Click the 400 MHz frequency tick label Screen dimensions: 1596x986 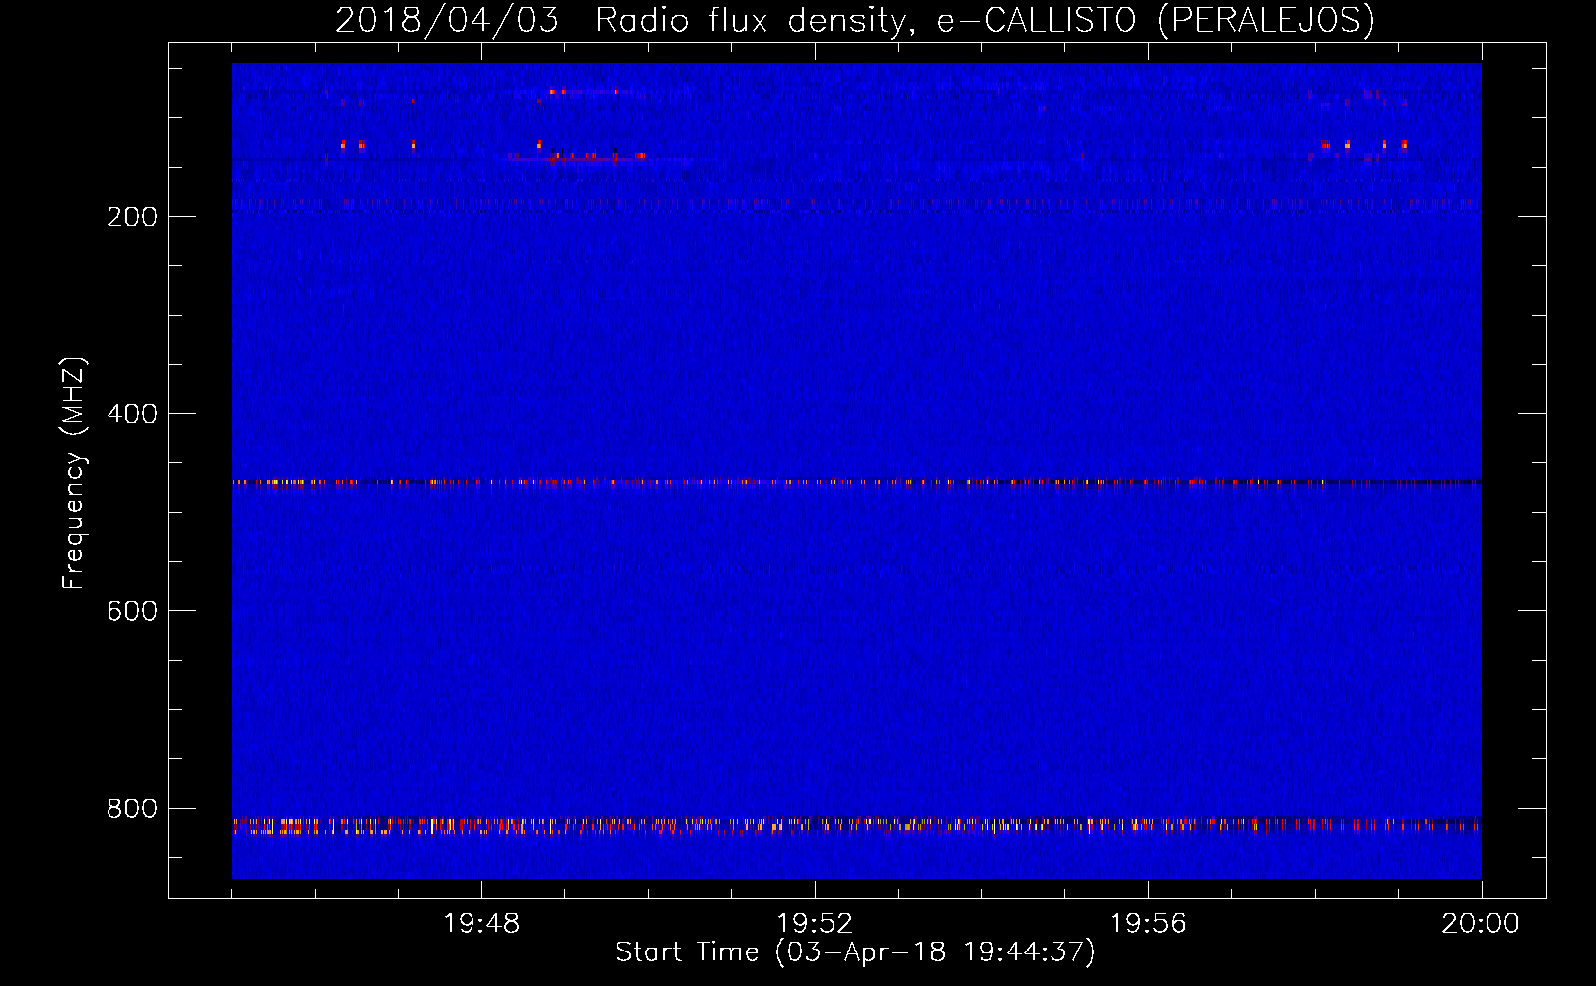point(132,414)
